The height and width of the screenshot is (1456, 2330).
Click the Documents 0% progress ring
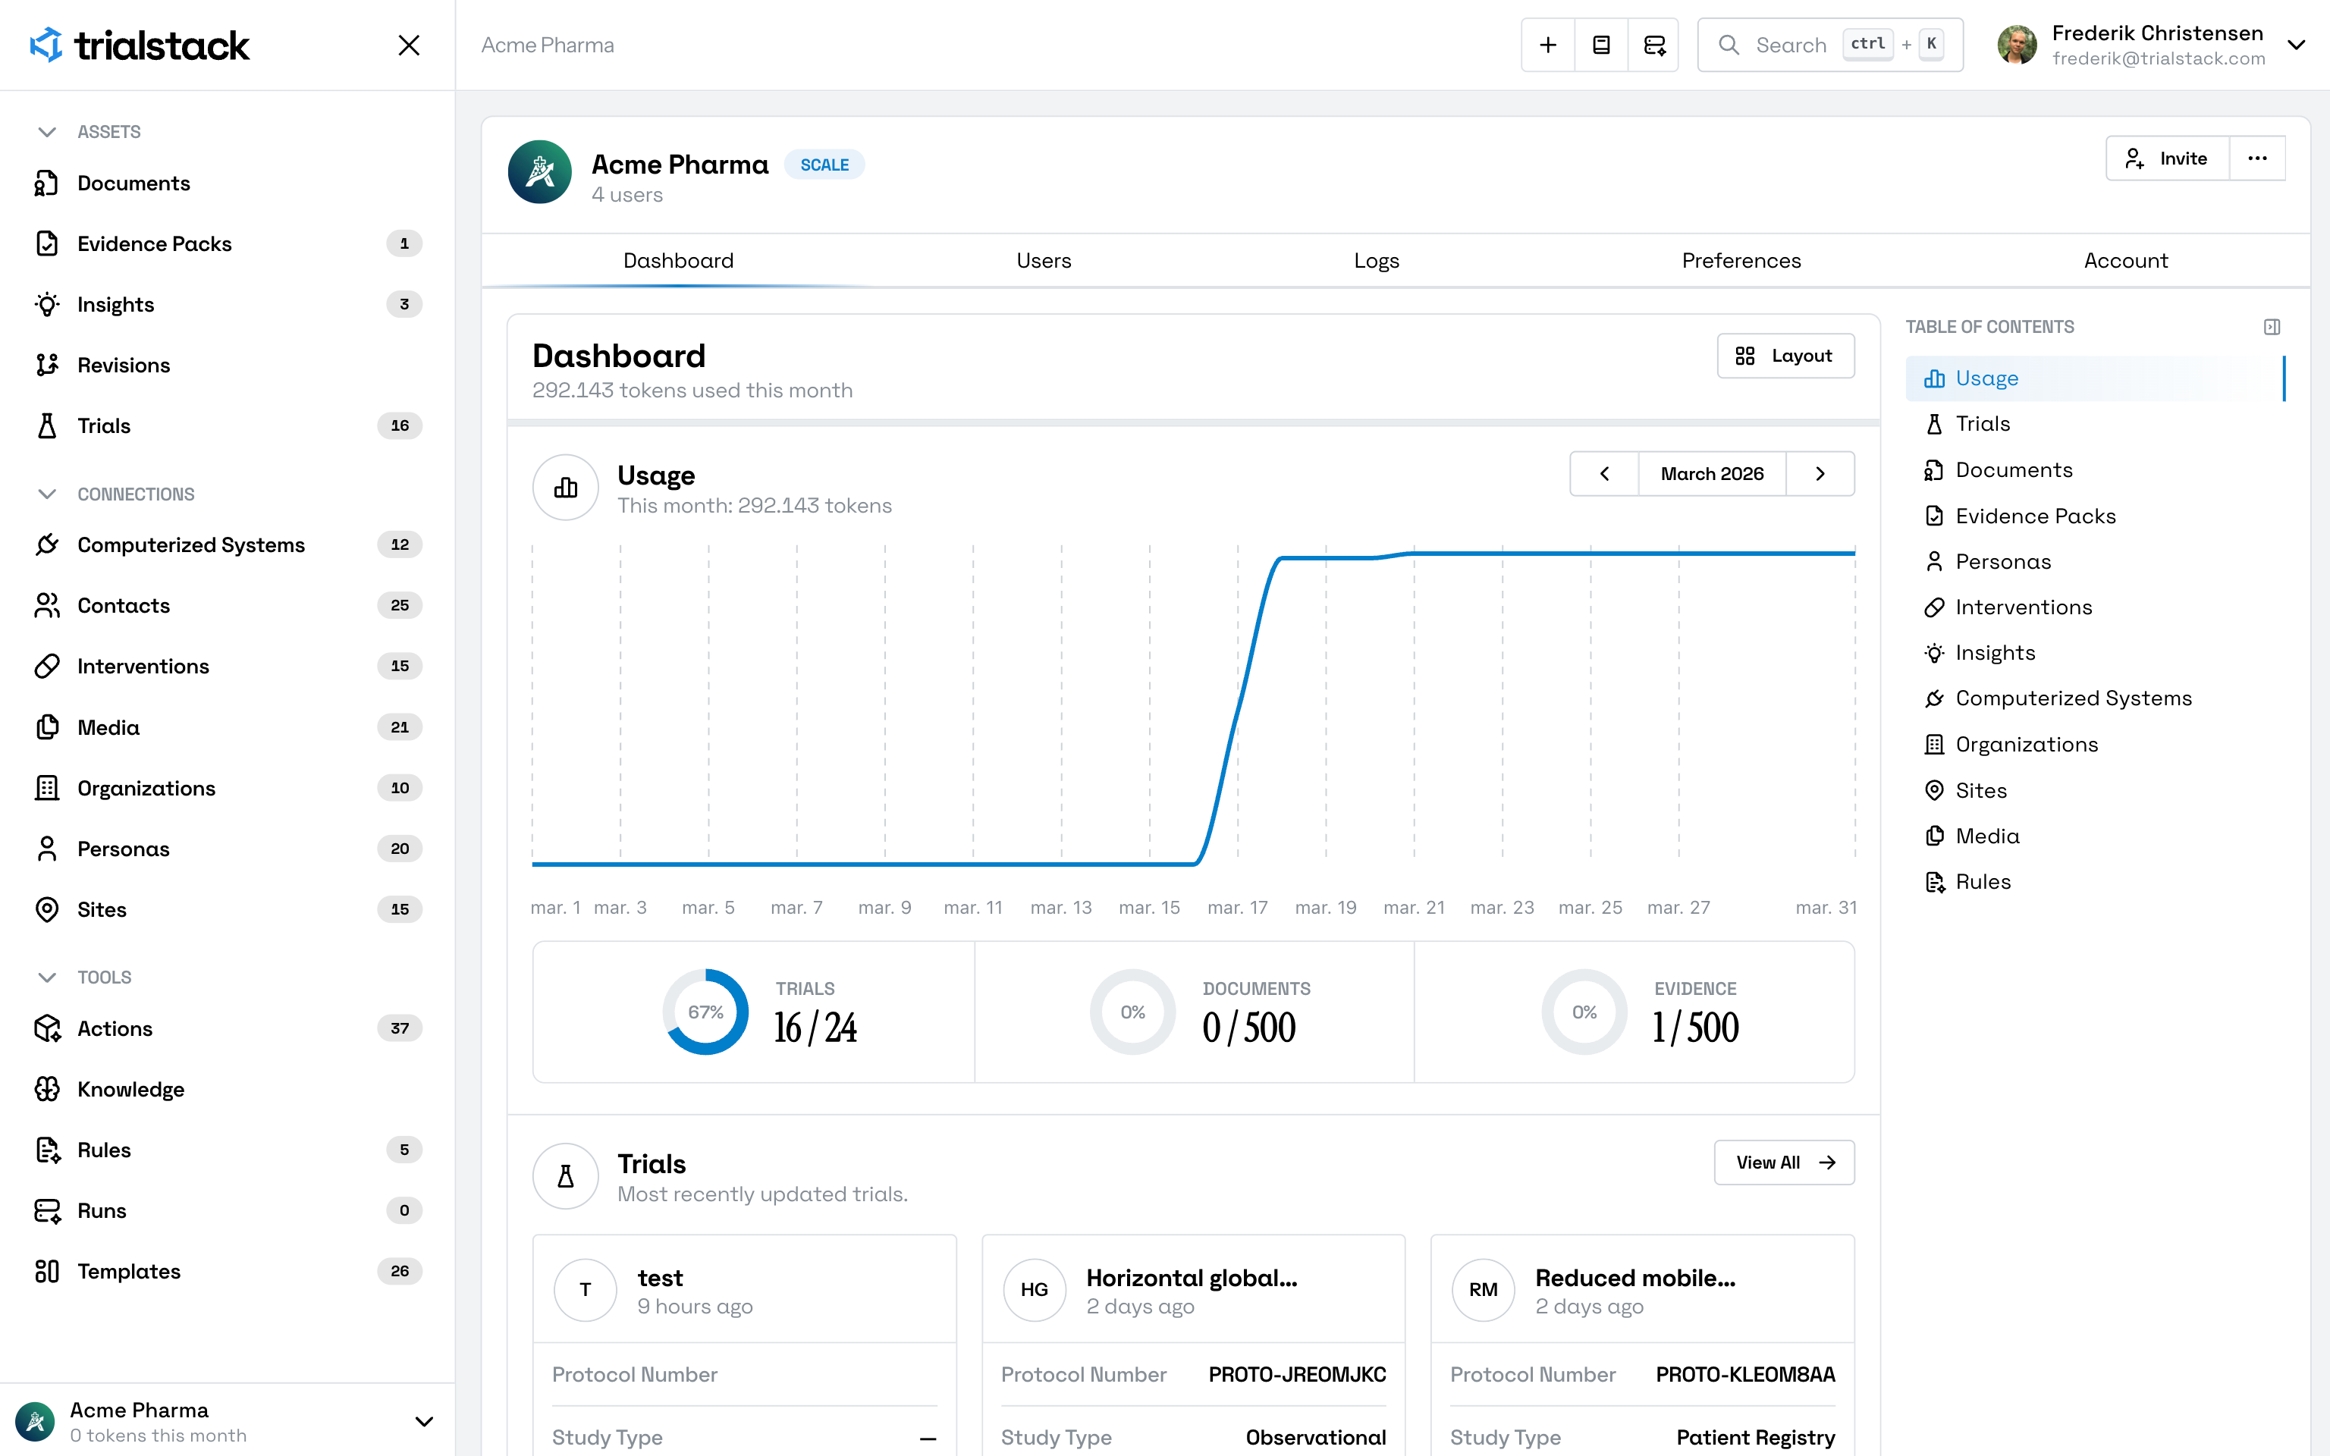(x=1132, y=1012)
